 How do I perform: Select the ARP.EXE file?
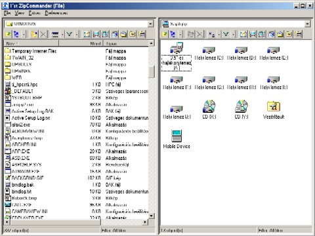pos(18,151)
